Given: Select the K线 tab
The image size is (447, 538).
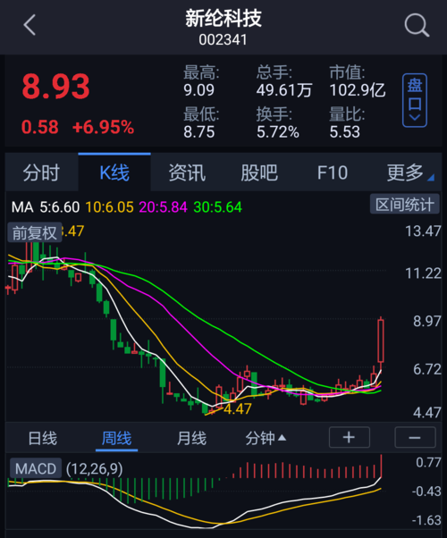Looking at the screenshot, I should tap(114, 172).
